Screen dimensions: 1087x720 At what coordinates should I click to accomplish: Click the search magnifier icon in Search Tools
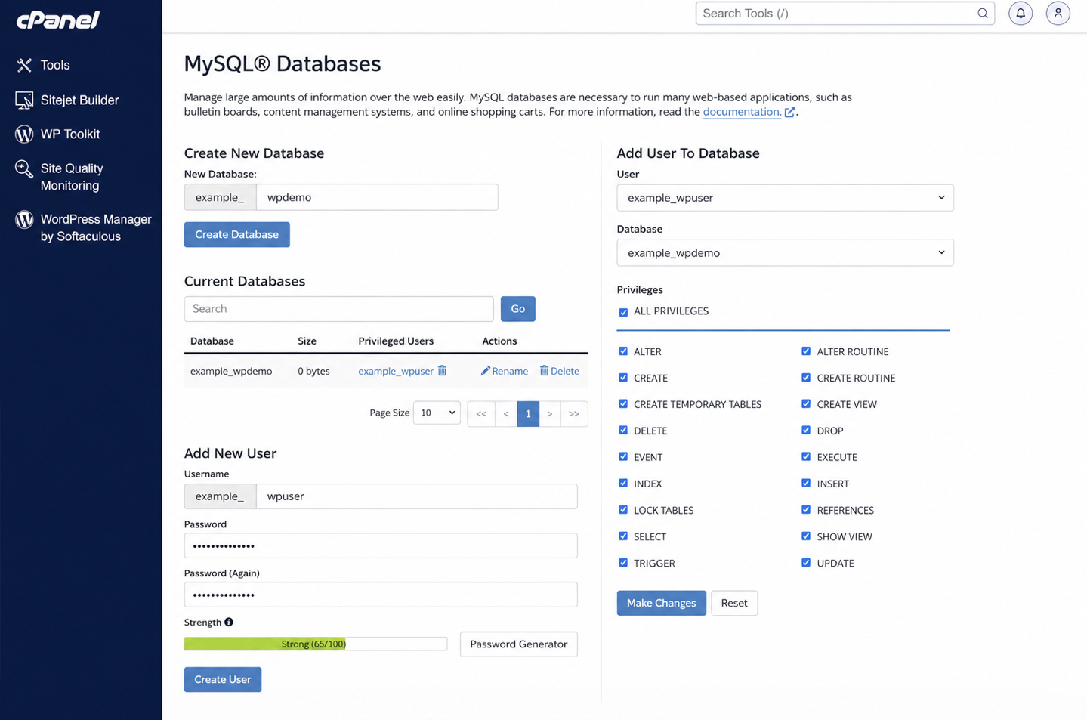pos(982,13)
